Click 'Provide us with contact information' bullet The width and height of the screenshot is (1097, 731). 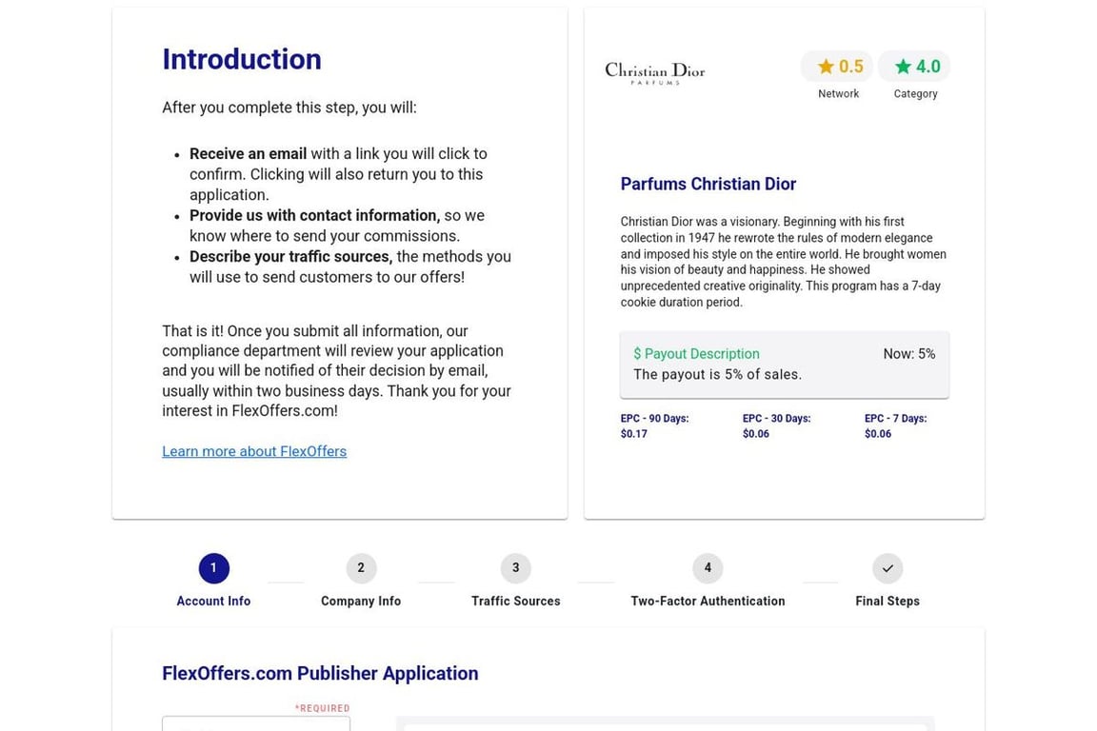[x=315, y=215]
